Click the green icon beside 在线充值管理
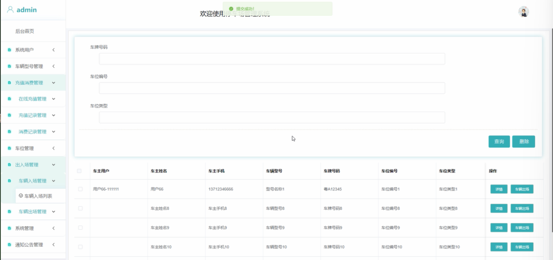The height and width of the screenshot is (260, 553). (x=10, y=99)
